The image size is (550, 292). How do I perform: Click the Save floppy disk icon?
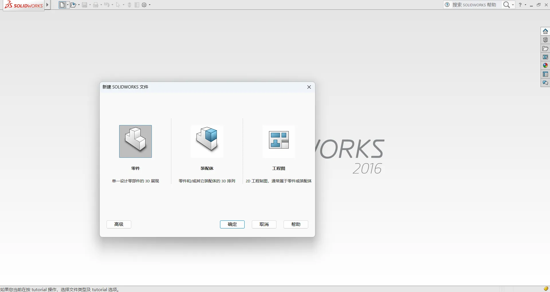click(85, 5)
